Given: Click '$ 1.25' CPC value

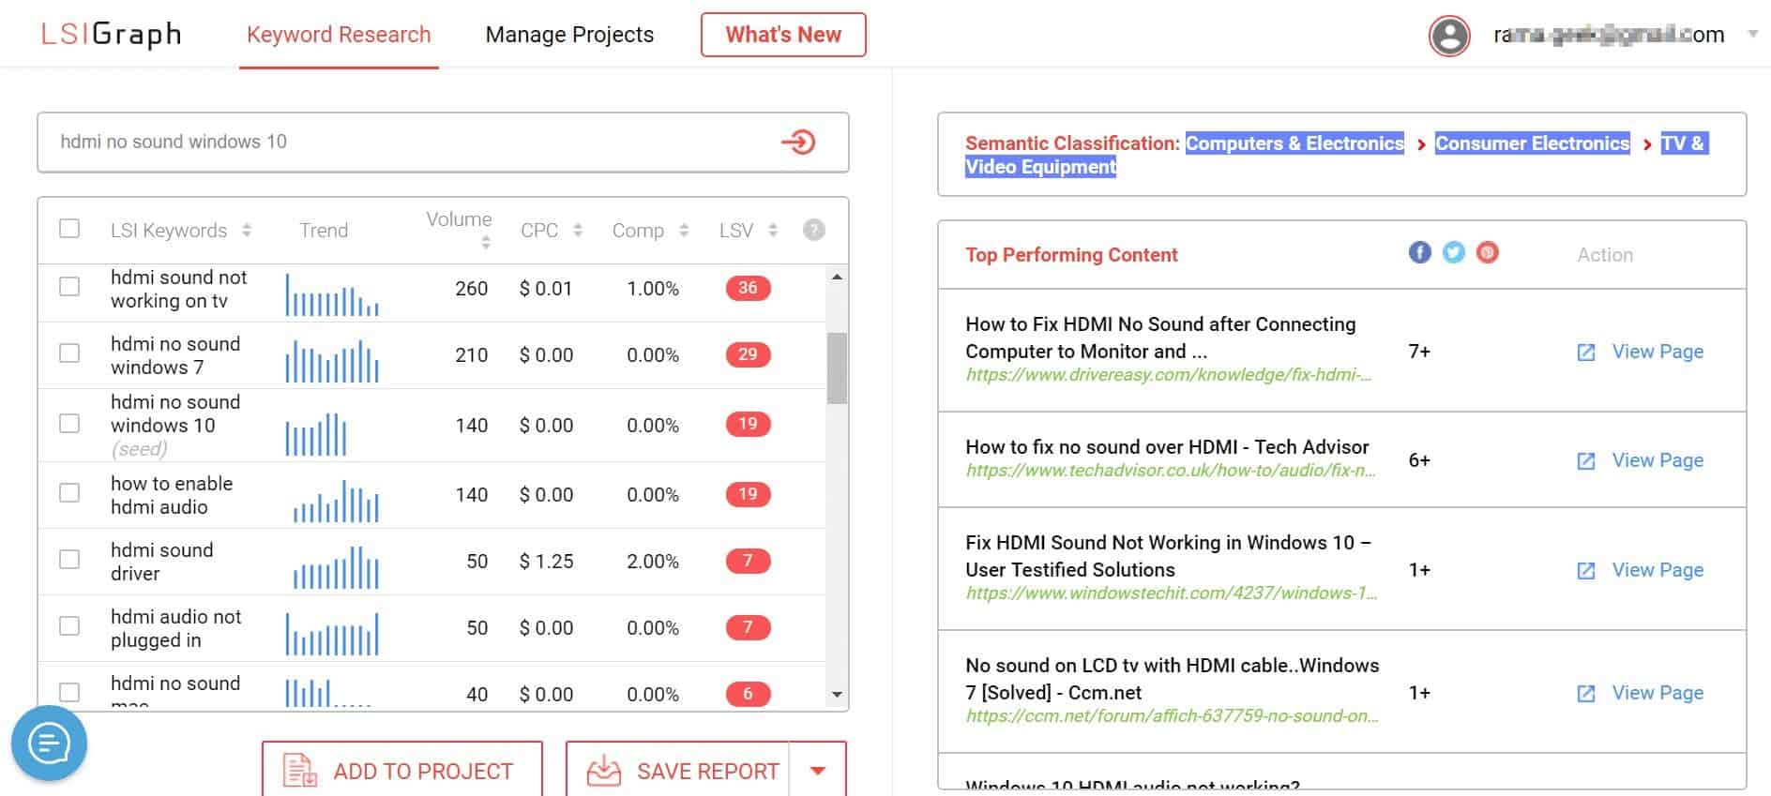Looking at the screenshot, I should [x=546, y=562].
